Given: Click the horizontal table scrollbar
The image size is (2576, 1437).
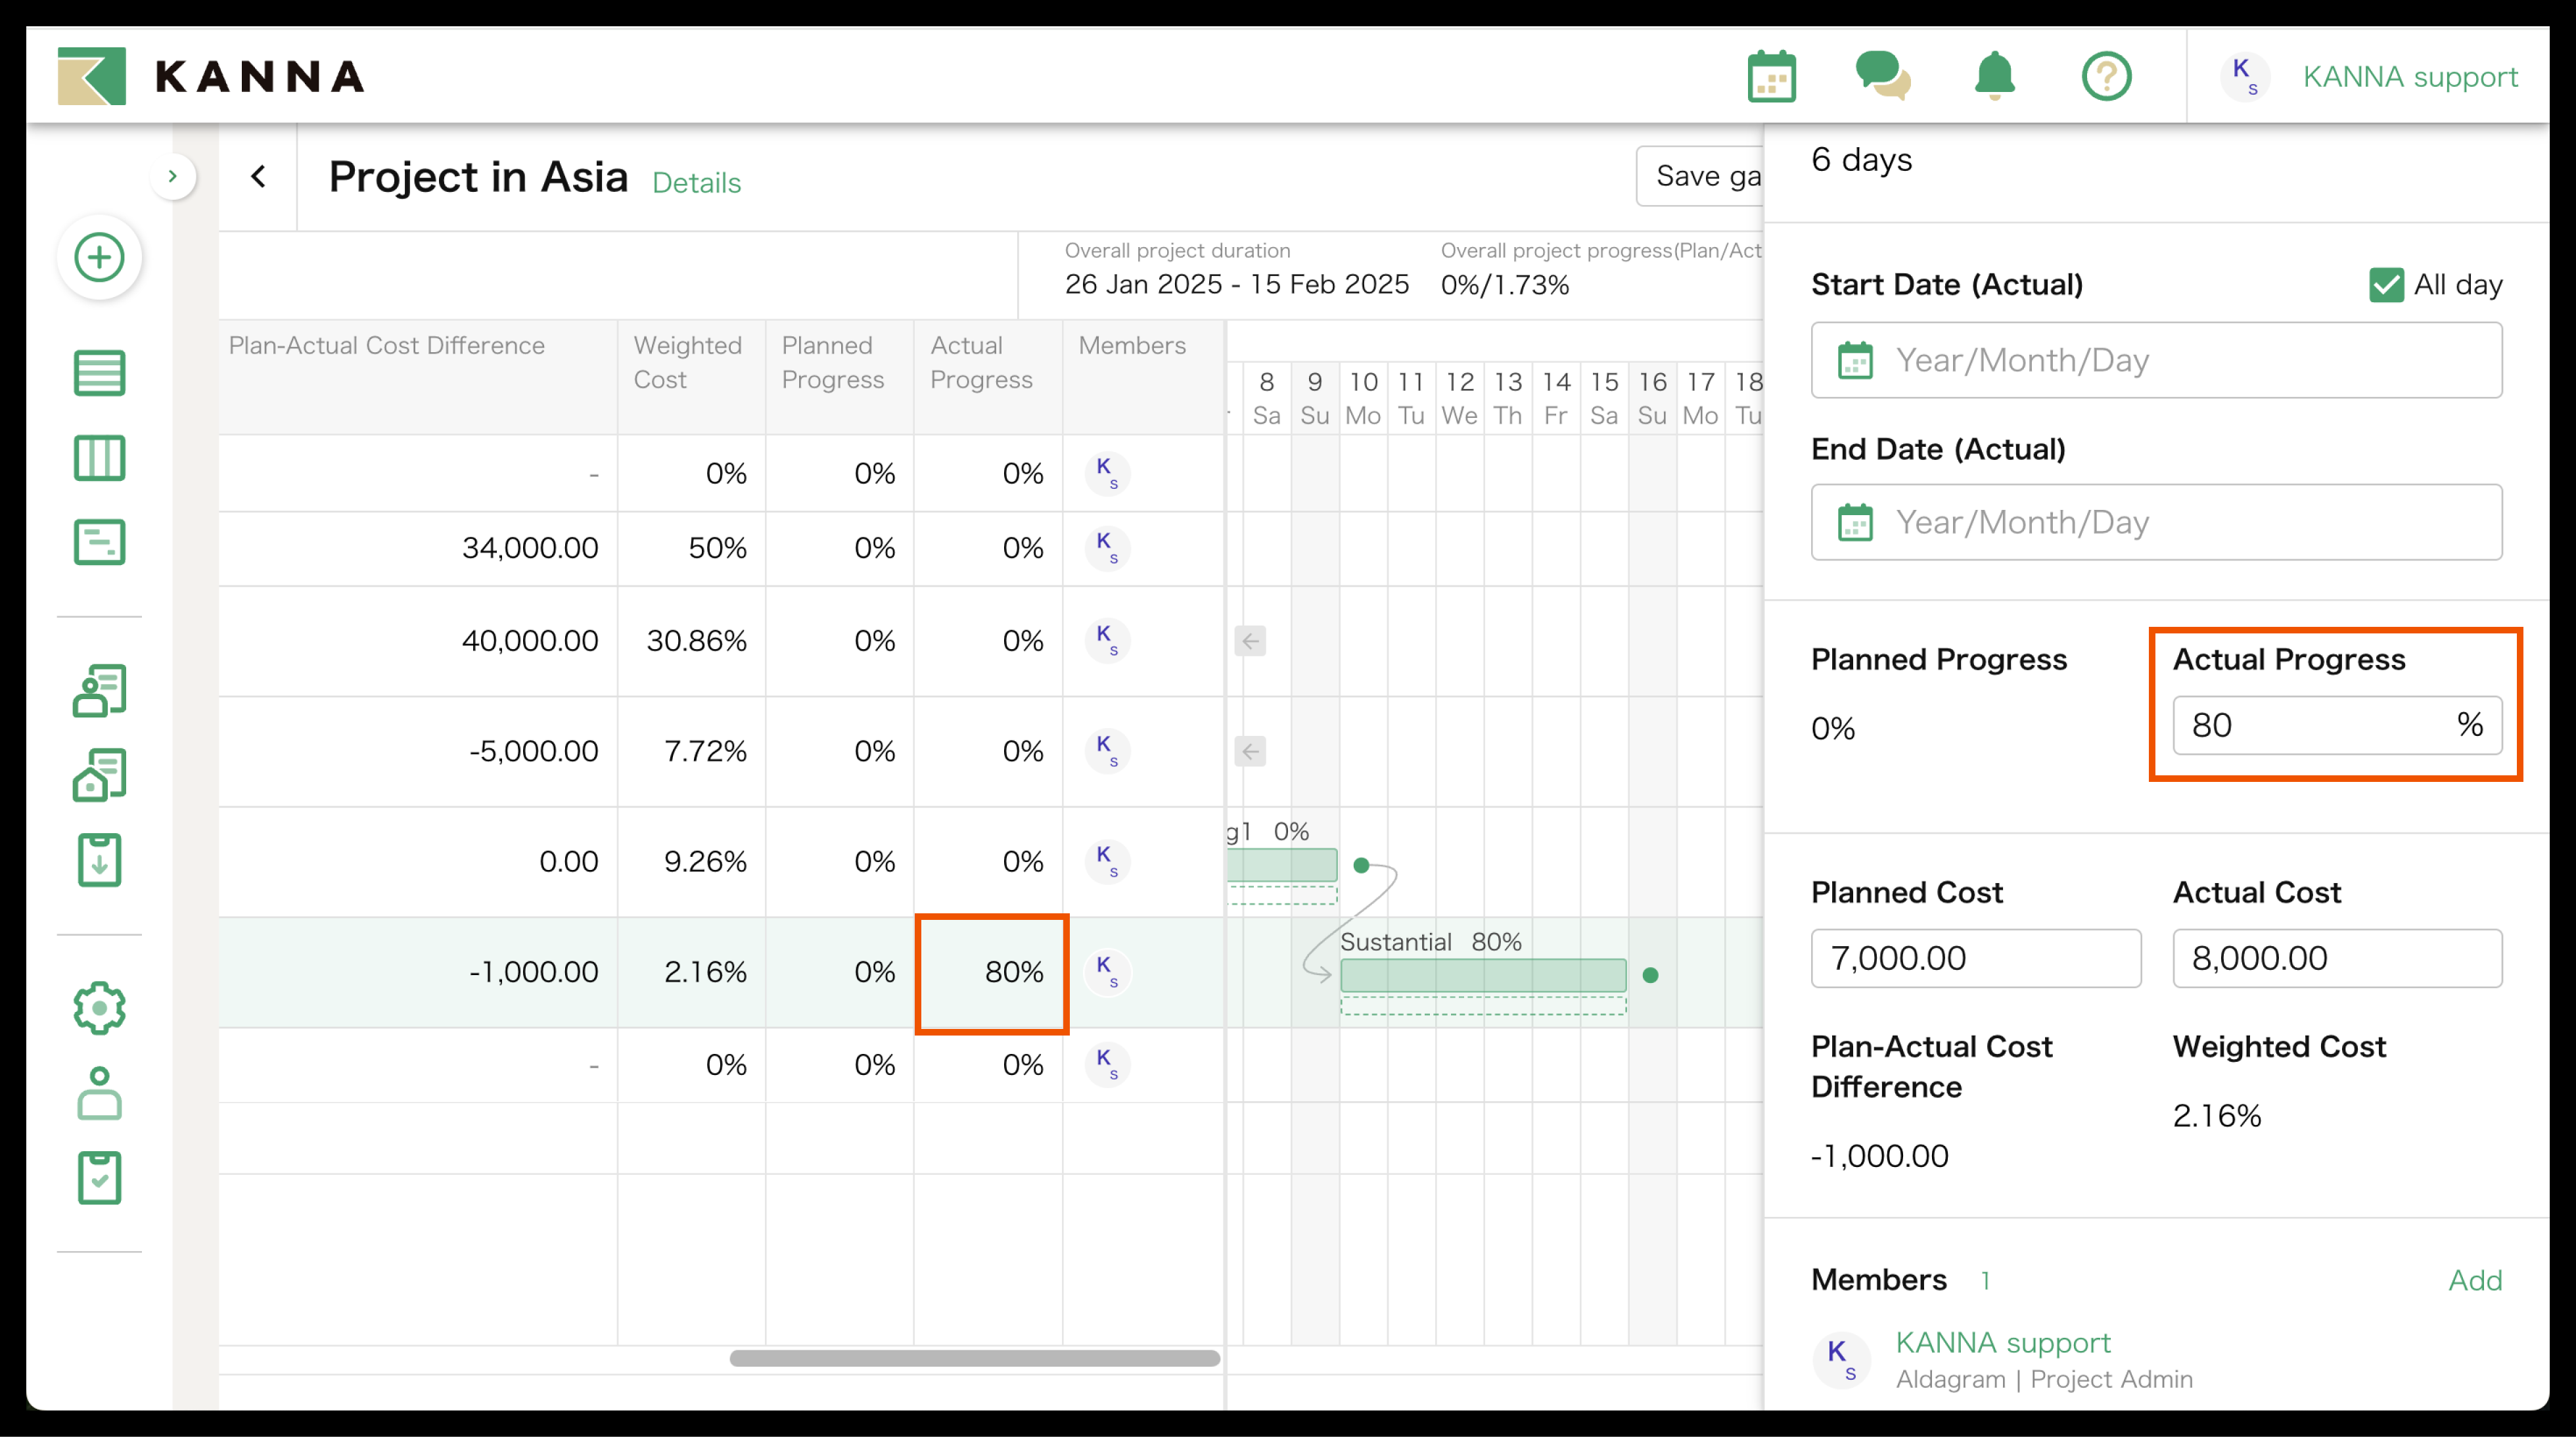Looking at the screenshot, I should pos(974,1358).
